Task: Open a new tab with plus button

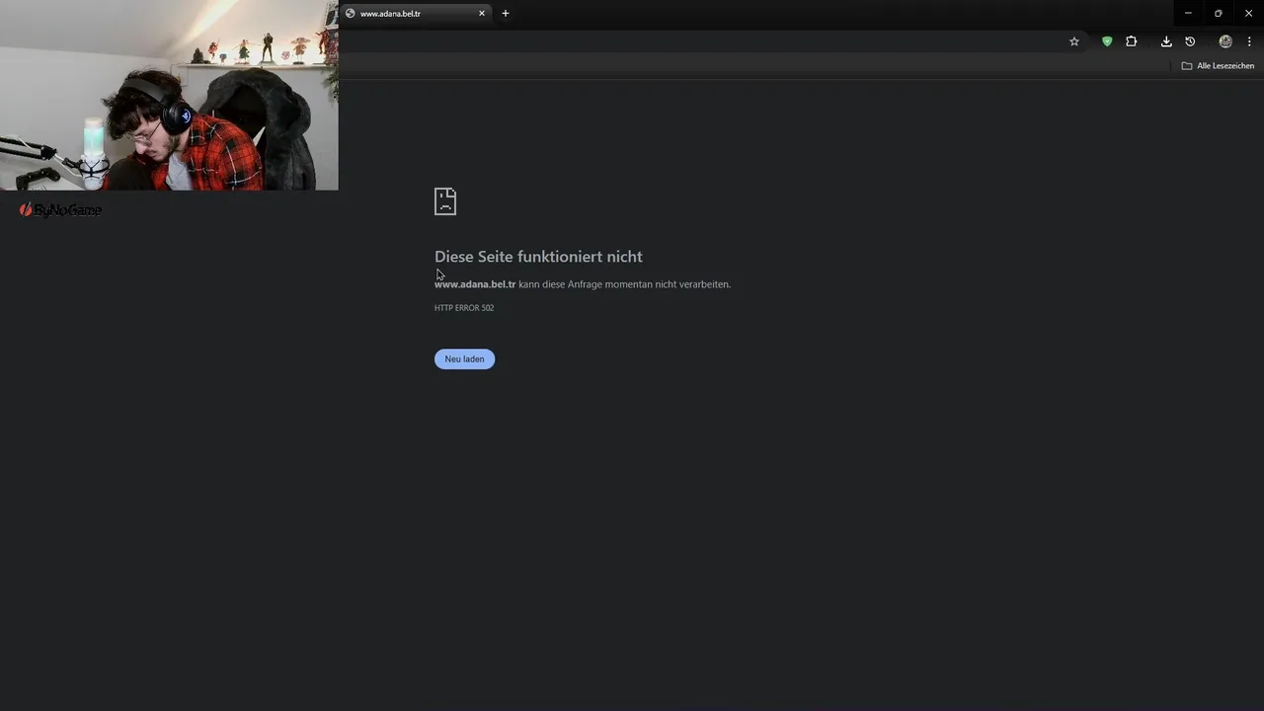Action: pyautogui.click(x=506, y=14)
